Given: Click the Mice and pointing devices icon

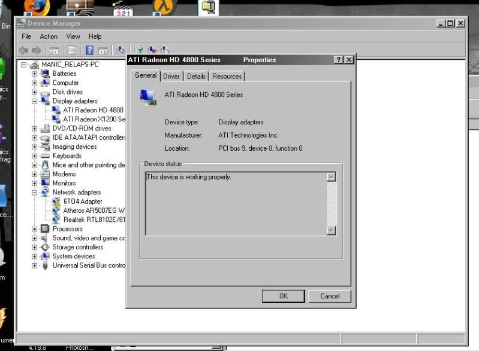Looking at the screenshot, I should point(45,165).
